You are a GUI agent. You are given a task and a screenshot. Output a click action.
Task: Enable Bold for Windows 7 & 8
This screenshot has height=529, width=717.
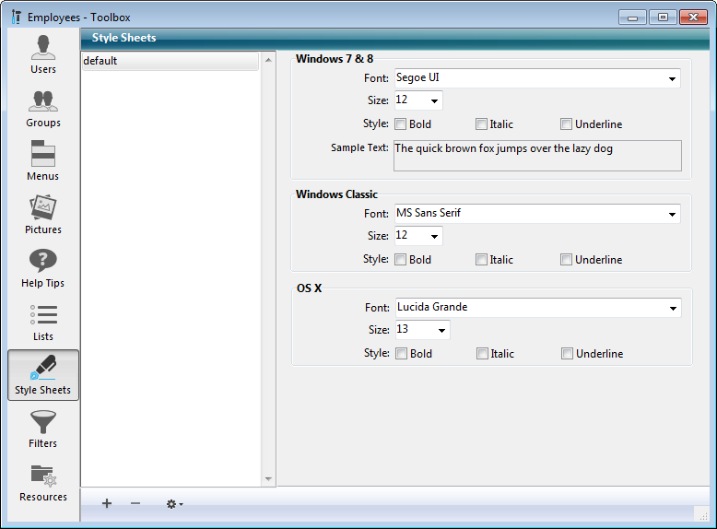coord(401,124)
